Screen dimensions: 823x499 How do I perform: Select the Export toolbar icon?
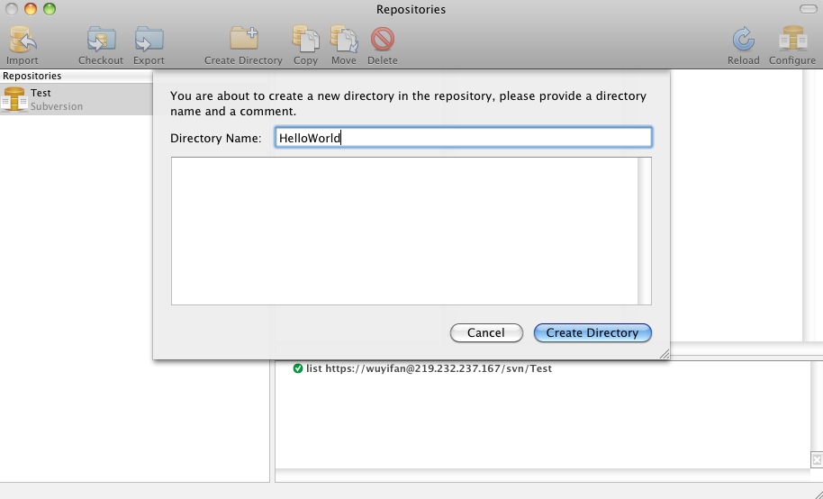point(149,40)
